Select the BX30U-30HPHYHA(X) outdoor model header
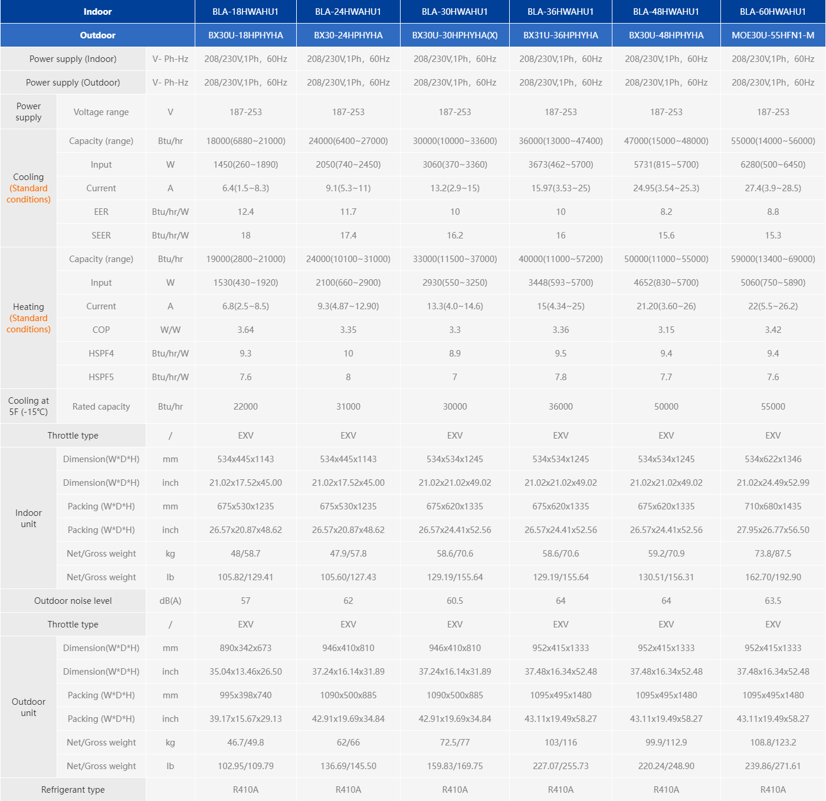The image size is (826, 801). (454, 35)
